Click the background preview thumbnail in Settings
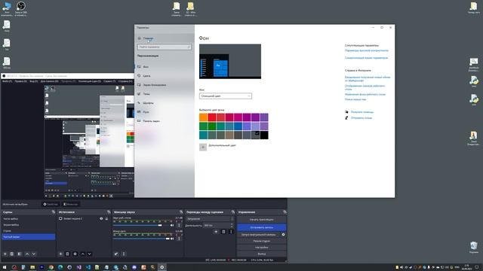The width and height of the screenshot is (483, 271). 230,62
